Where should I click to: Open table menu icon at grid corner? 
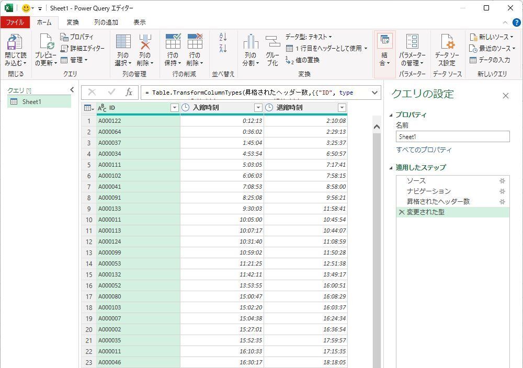[x=89, y=108]
